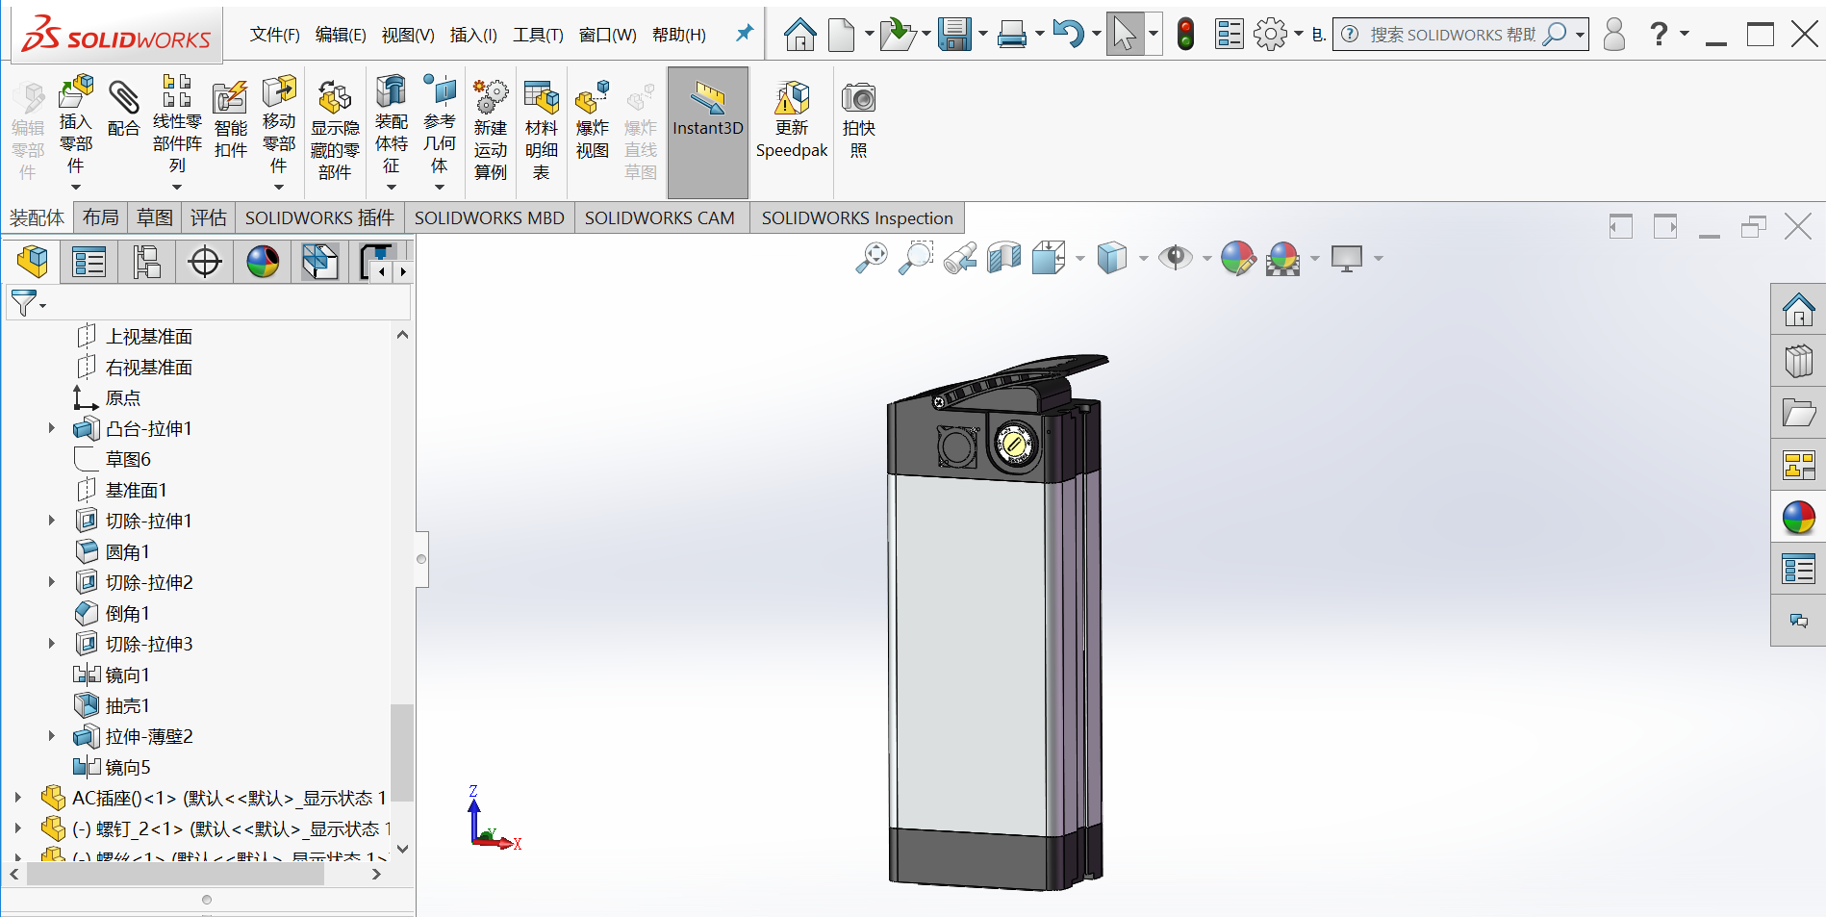The height and width of the screenshot is (917, 1826).
Task: Click the Home button in top toolbar
Action: 799,35
